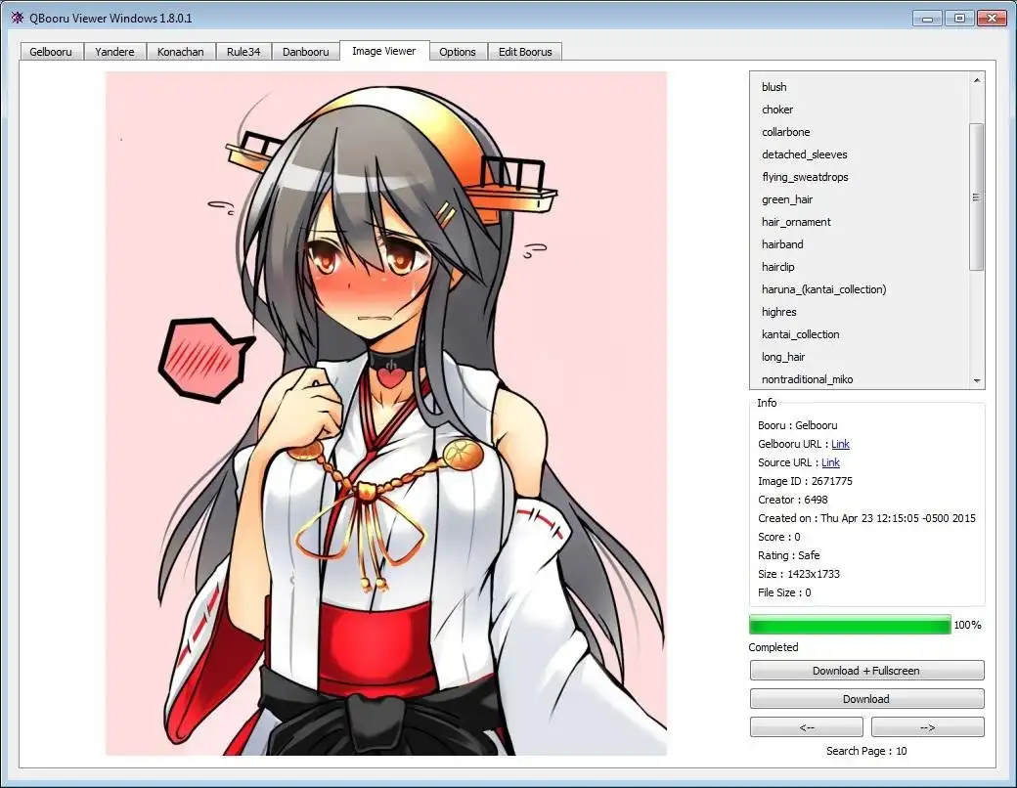Click the displayed anime image
The image size is (1017, 788).
[x=386, y=414]
